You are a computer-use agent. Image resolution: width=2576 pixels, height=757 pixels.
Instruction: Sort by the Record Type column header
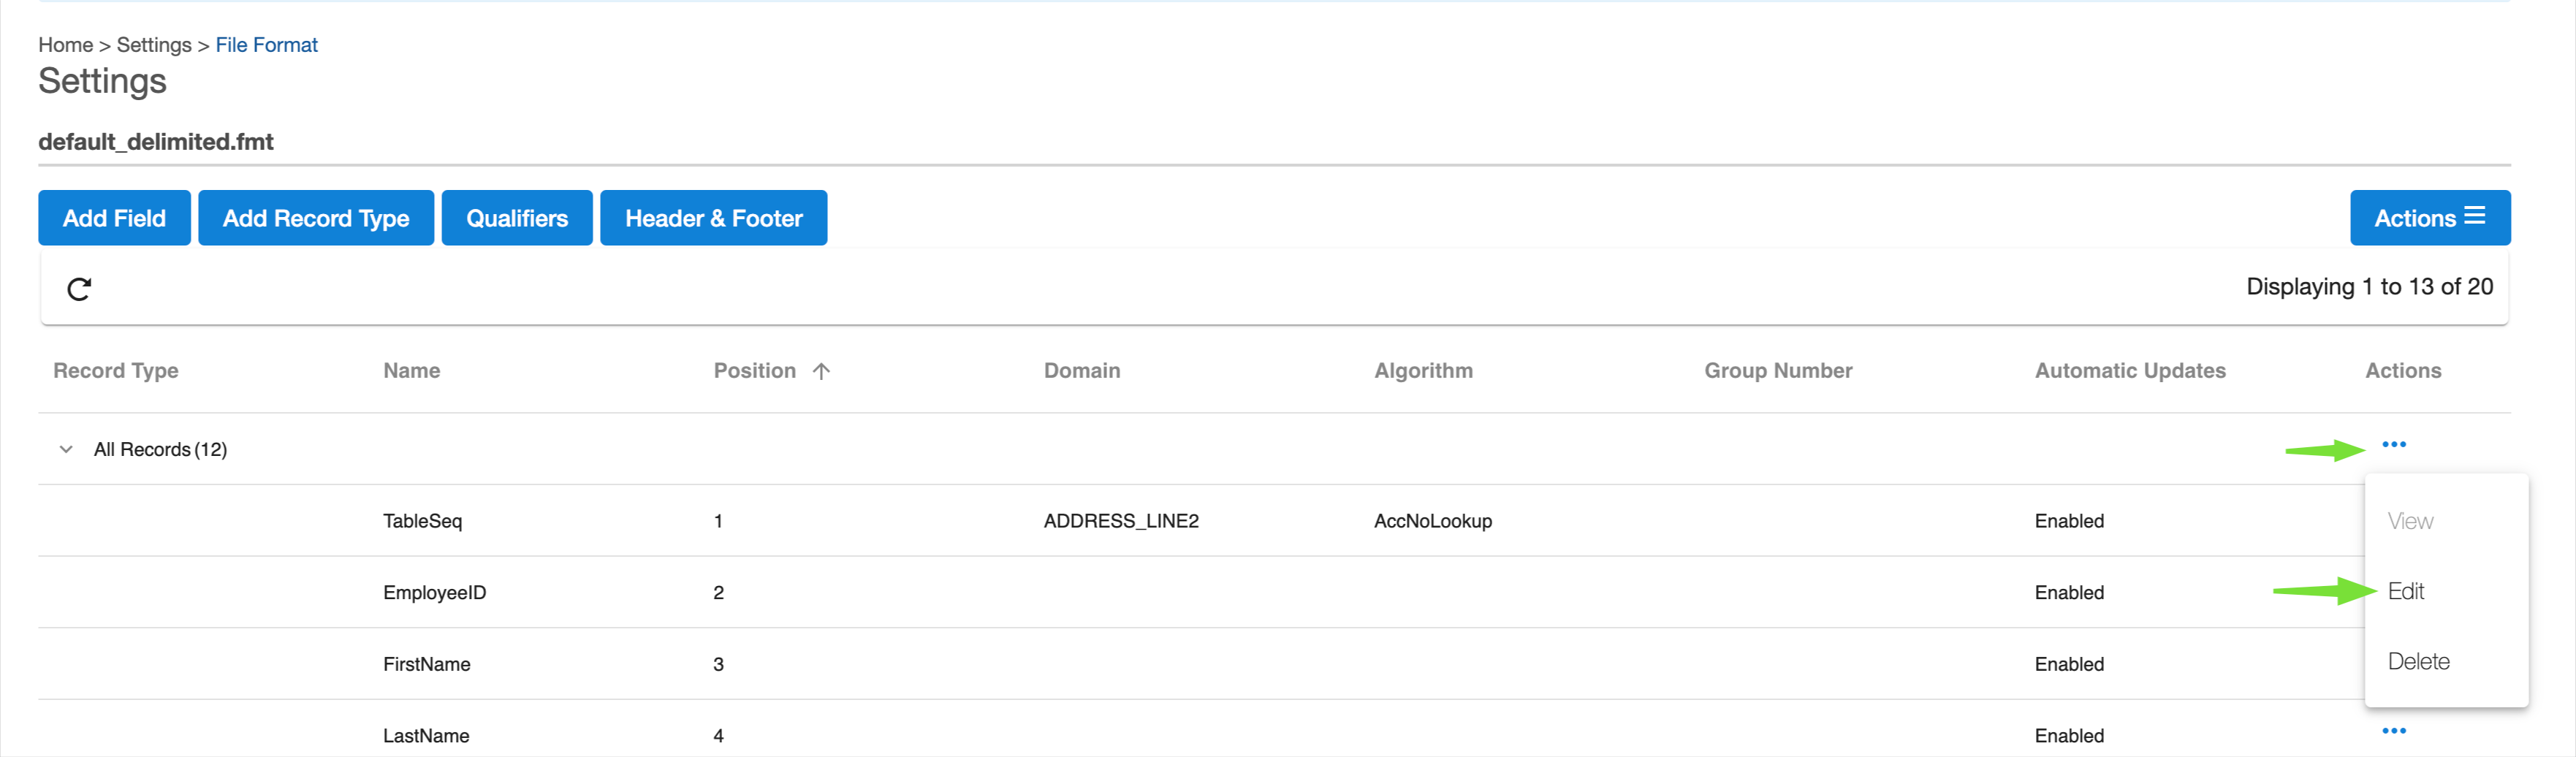pyautogui.click(x=116, y=371)
